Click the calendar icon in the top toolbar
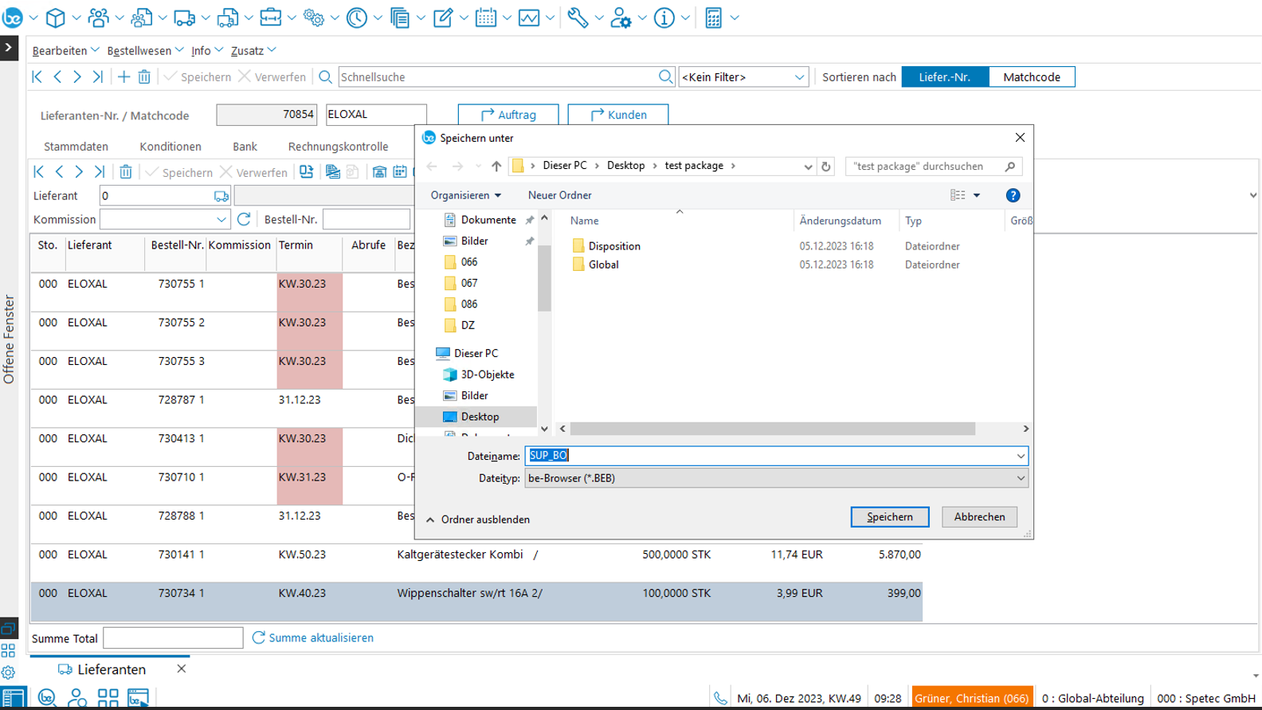Viewport: 1262px width, 710px height. 485,18
